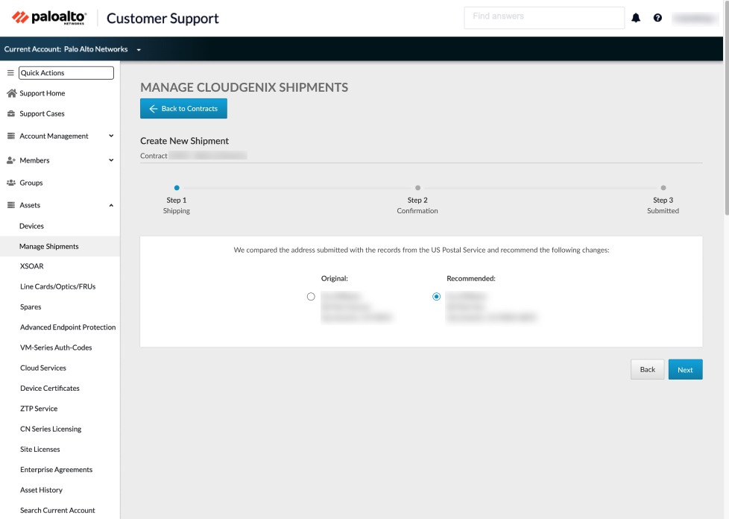The height and width of the screenshot is (519, 729).
Task: Click the Next button
Action: coord(685,369)
